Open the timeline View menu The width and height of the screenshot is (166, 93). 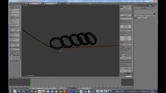point(16,88)
